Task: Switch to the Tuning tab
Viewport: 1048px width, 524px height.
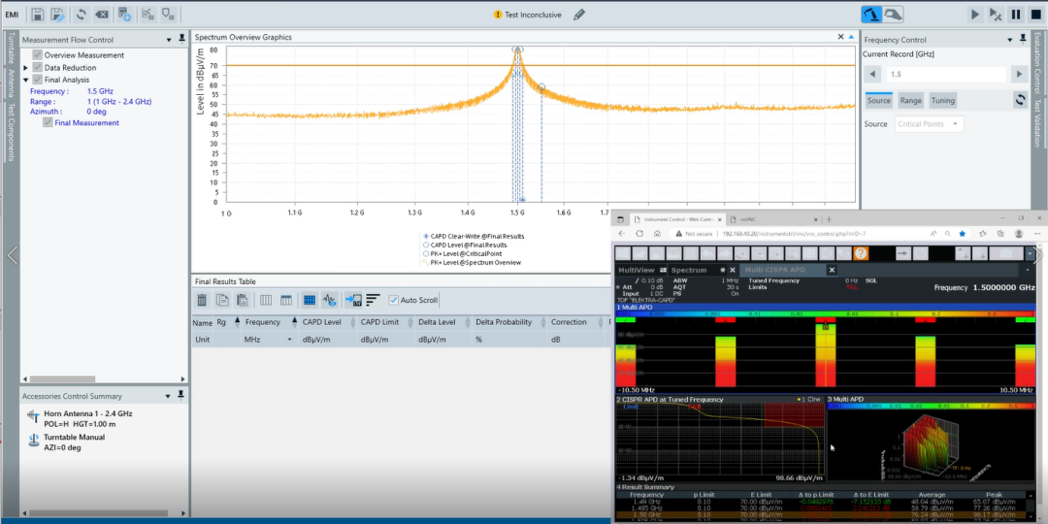Action: pos(942,100)
